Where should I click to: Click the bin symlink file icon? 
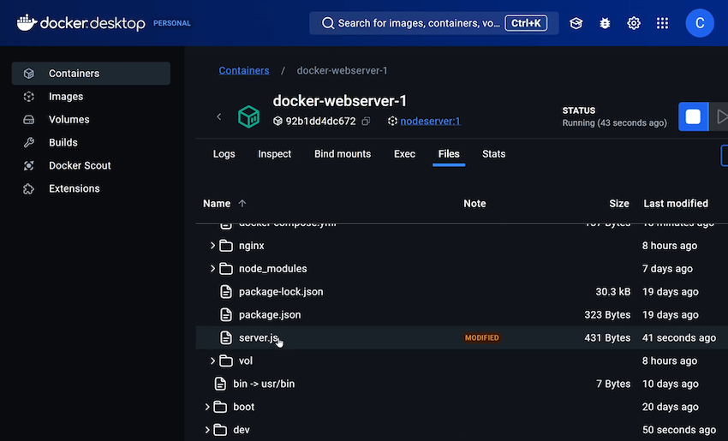(220, 384)
